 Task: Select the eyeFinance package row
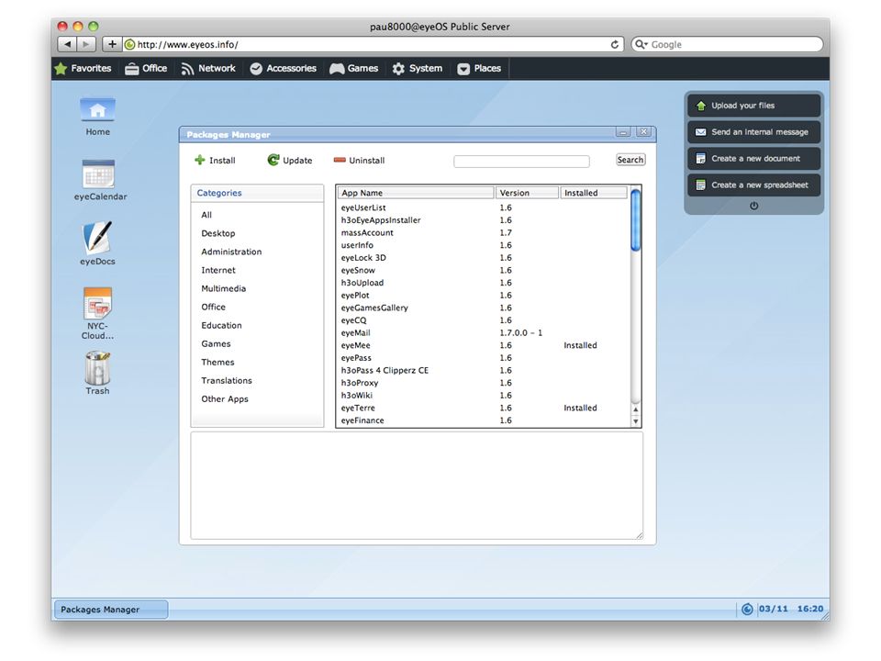coord(484,420)
